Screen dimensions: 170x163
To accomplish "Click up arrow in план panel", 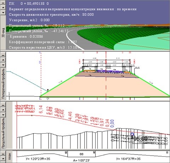I will pos(3,159).
